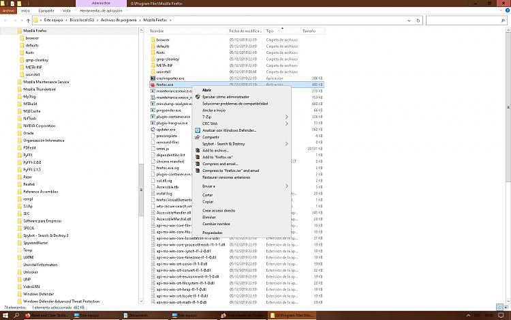The height and width of the screenshot is (320, 511).
Task: Select the firefox.exe Firefox logo icon
Action: click(153, 85)
